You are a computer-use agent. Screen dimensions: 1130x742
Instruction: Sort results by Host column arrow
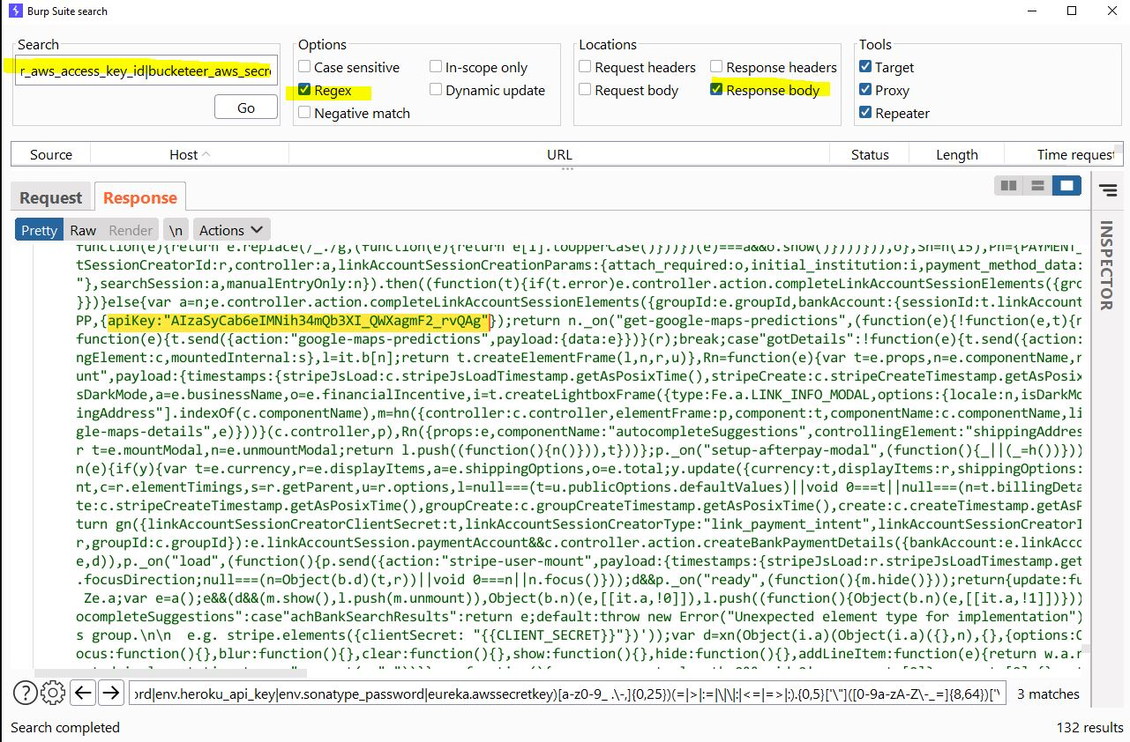206,154
